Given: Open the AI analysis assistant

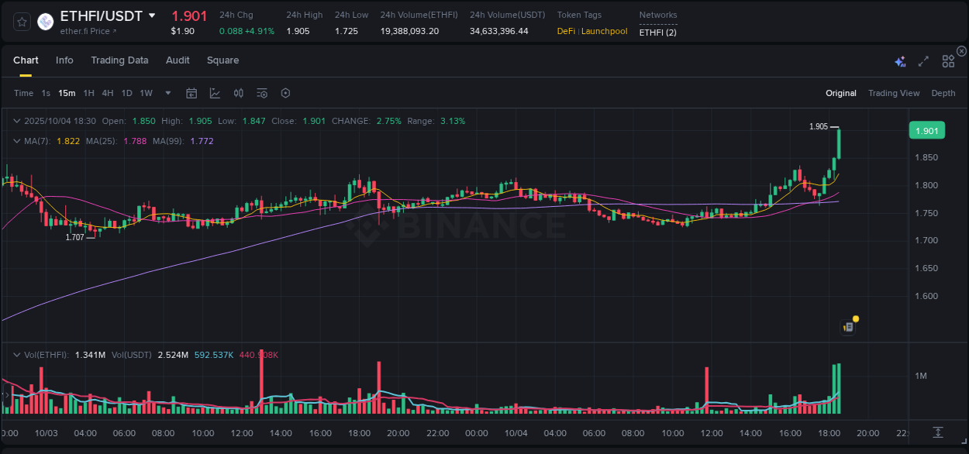Looking at the screenshot, I should (x=901, y=61).
